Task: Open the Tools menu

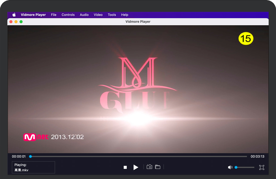Action: point(112,15)
